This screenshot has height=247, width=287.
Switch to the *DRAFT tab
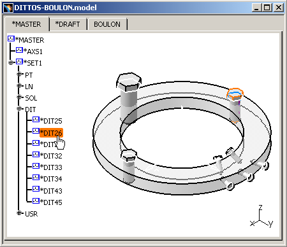coord(68,24)
